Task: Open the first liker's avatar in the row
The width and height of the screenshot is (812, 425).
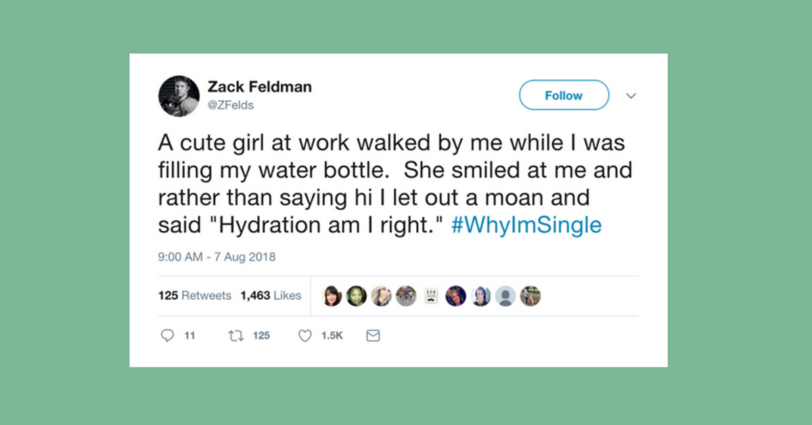Action: [332, 296]
